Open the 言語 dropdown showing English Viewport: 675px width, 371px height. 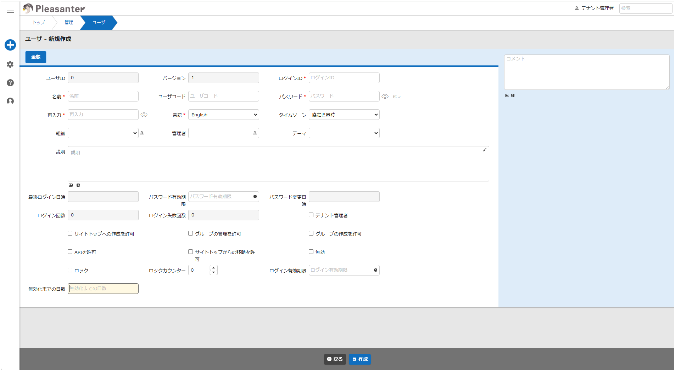click(x=224, y=115)
